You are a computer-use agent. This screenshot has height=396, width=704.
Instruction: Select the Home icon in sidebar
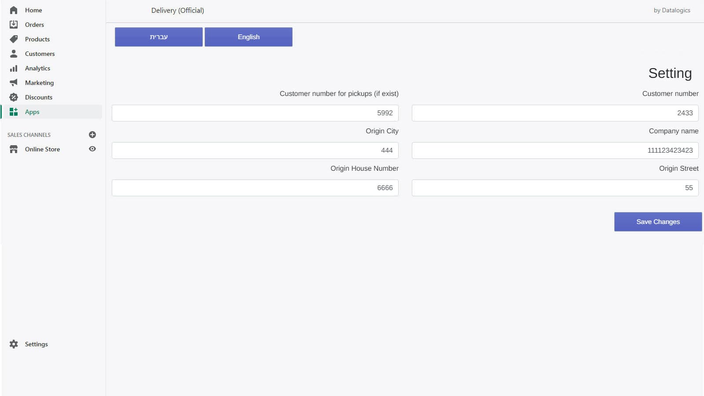(14, 10)
